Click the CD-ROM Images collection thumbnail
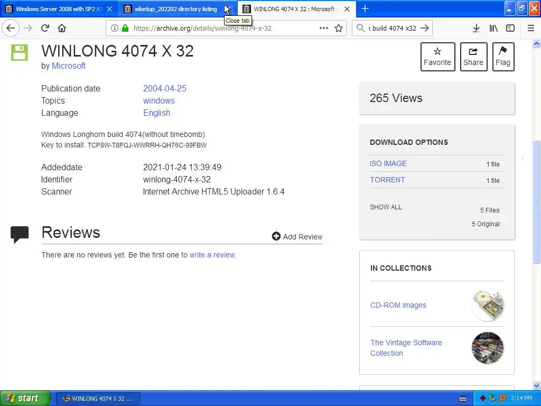 [x=488, y=306]
